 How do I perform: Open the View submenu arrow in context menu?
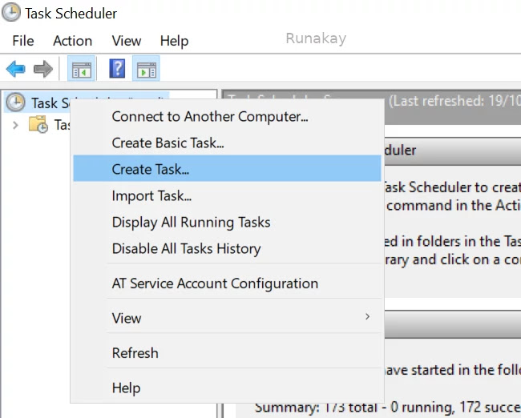coord(368,317)
